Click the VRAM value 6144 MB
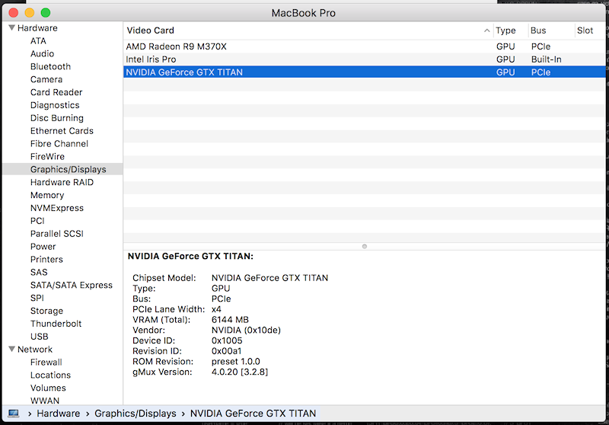This screenshot has height=425, width=609. [x=230, y=320]
